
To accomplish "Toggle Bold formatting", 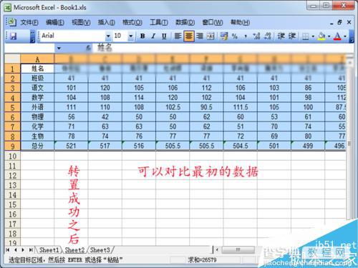I will coord(142,36).
